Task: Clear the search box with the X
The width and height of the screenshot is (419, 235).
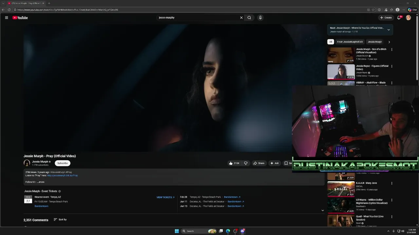Action: (x=241, y=18)
